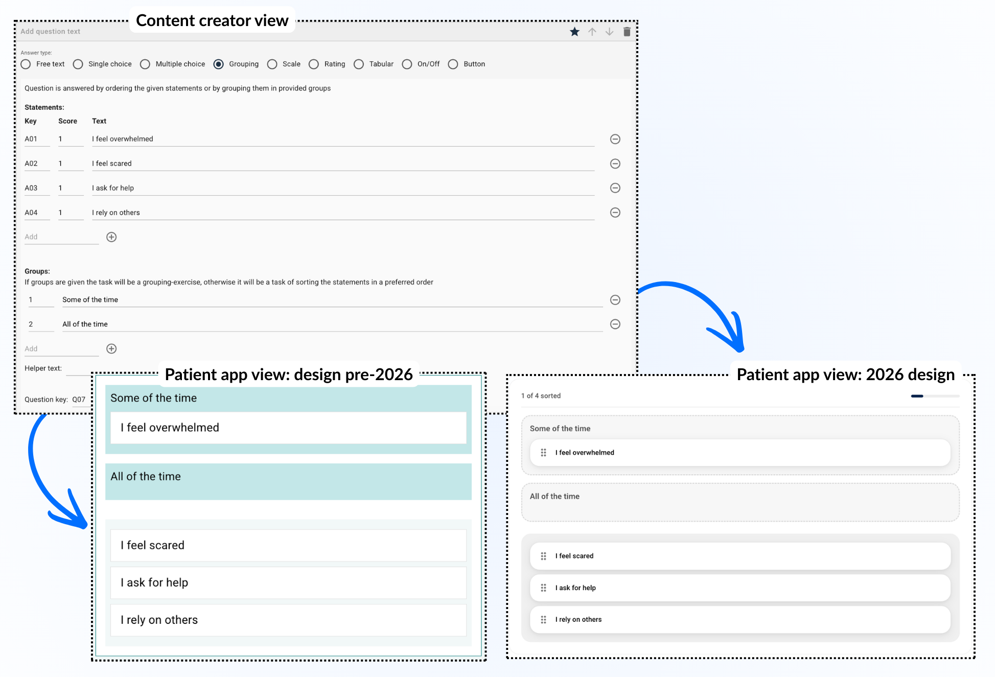The height and width of the screenshot is (677, 995).
Task: Select the Free text answer type
Action: [x=26, y=64]
